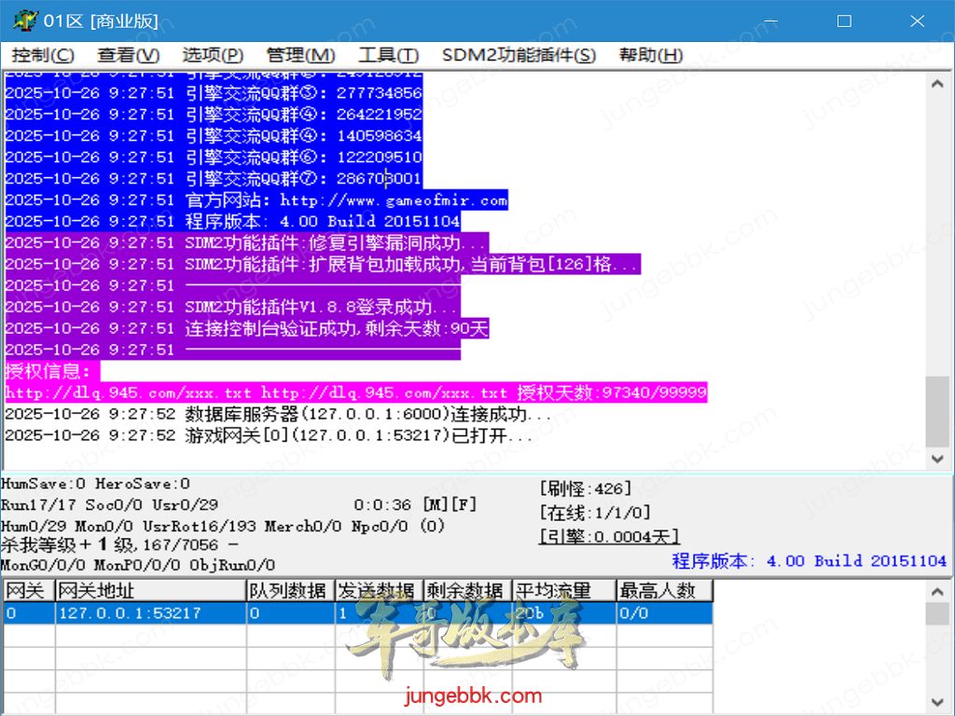Screen dimensions: 955x716
Task: Maximize the 01区 window
Action: [844, 21]
